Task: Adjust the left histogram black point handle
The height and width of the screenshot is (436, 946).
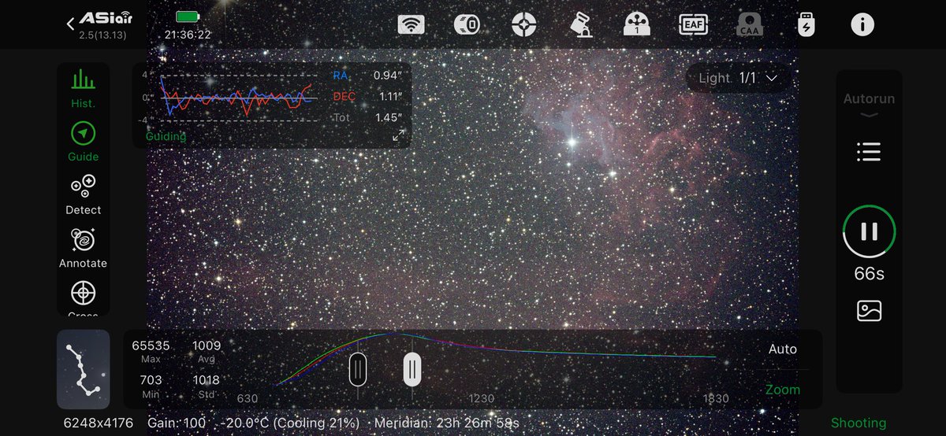Action: 358,369
